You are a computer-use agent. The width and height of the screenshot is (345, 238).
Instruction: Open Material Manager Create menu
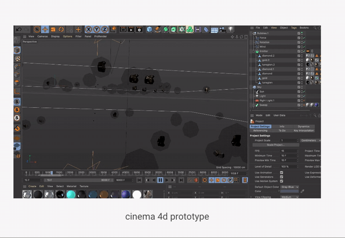(x=32, y=186)
